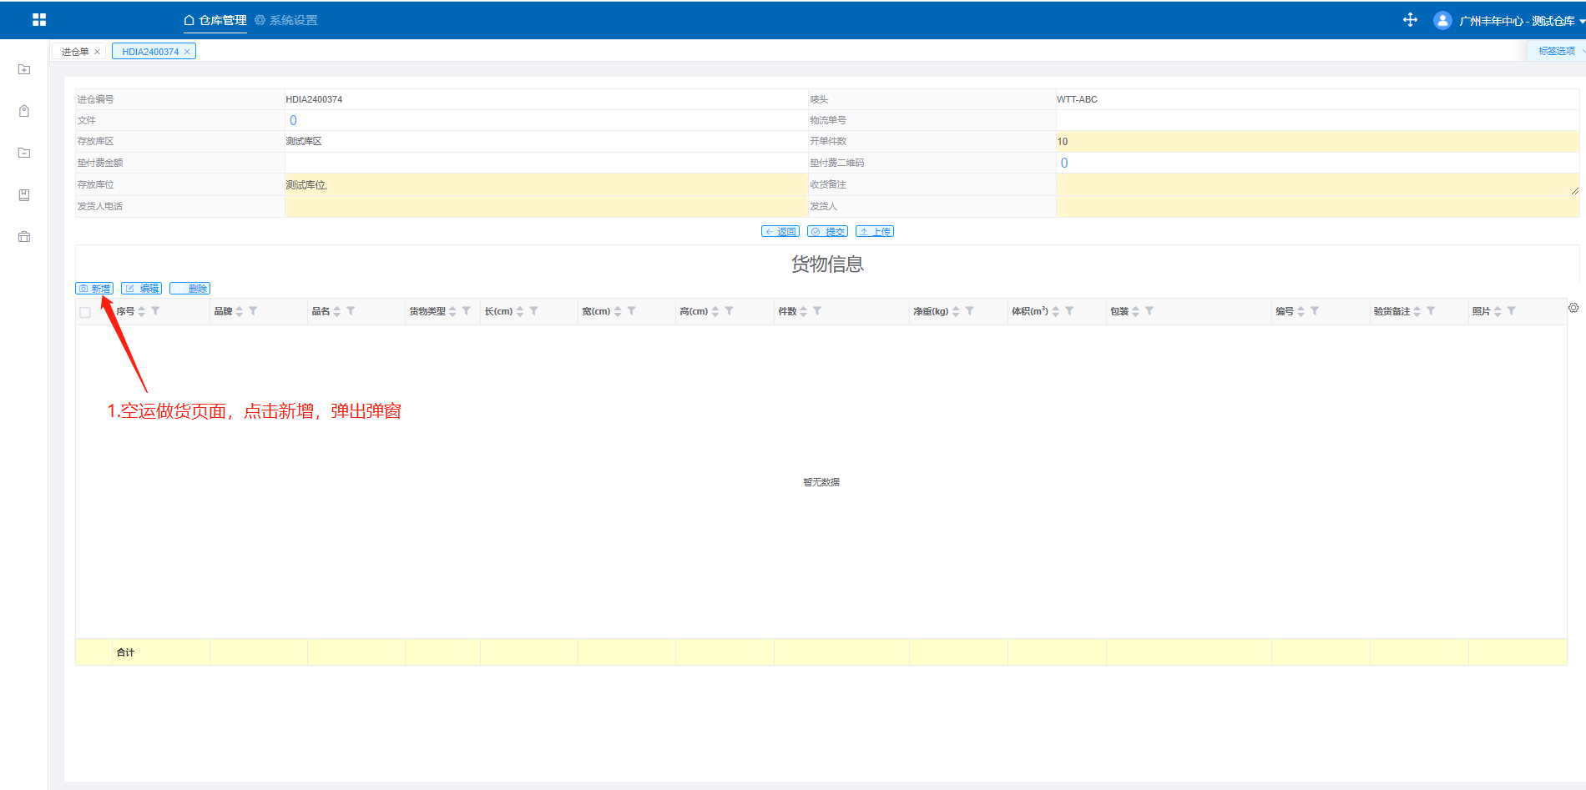Close the HDIA2400374 tab
The image size is (1586, 790).
click(x=187, y=52)
